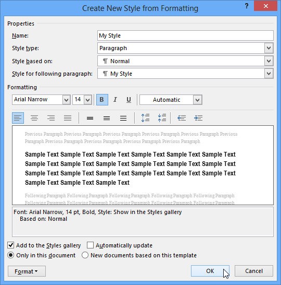Image resolution: width=281 pixels, height=285 pixels.
Task: Click the style description box
Action: (x=143, y=222)
